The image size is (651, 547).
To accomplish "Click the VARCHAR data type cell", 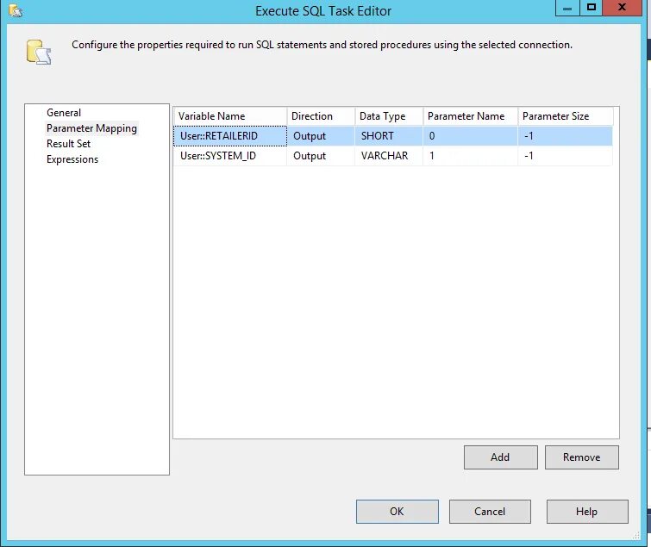I will click(x=389, y=156).
